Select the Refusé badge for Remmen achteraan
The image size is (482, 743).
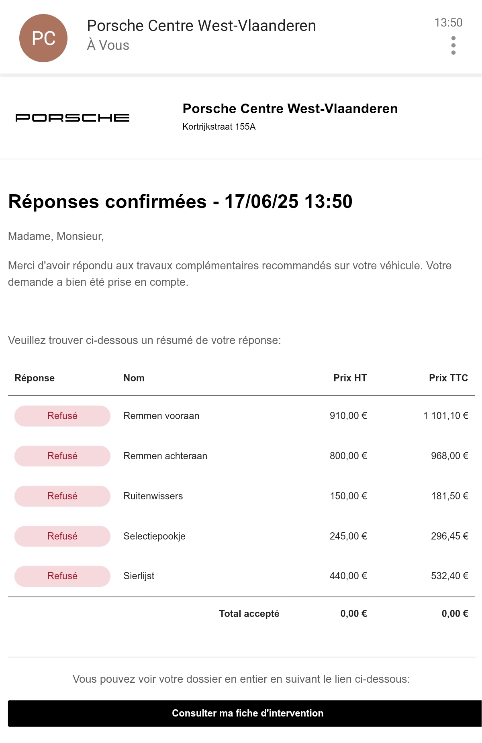[x=62, y=456]
